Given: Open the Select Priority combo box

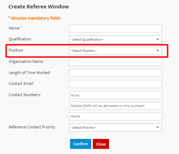Looking at the screenshot, I should pos(115,127).
